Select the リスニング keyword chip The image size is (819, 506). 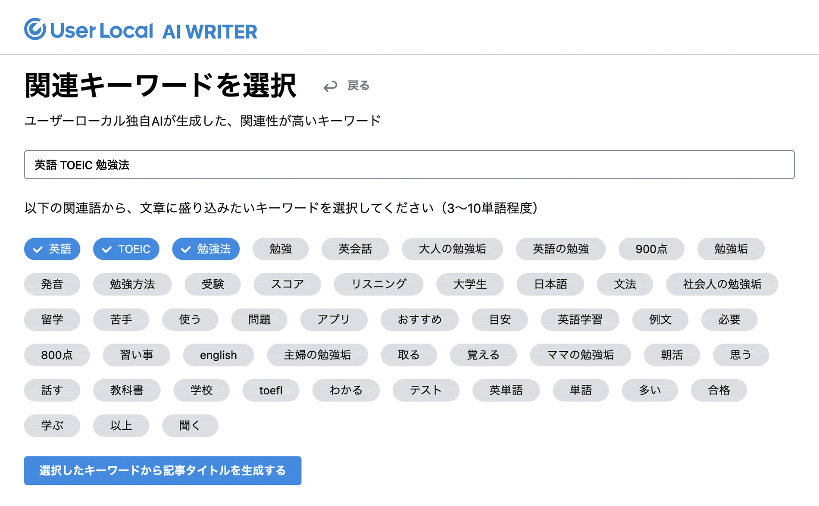378,284
